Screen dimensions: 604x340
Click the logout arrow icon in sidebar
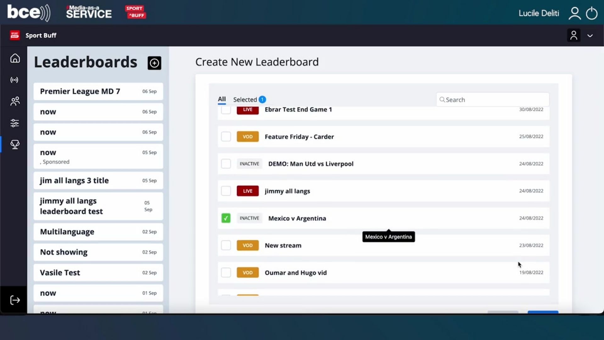point(15,300)
